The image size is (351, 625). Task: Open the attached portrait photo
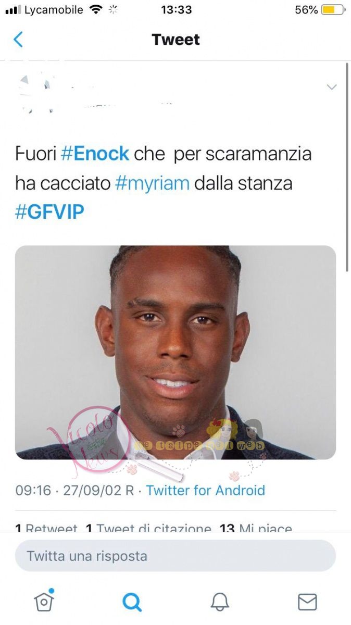[x=176, y=353]
